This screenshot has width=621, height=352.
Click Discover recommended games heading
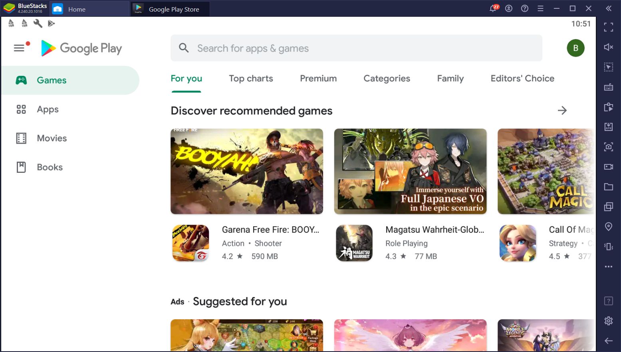pyautogui.click(x=252, y=111)
